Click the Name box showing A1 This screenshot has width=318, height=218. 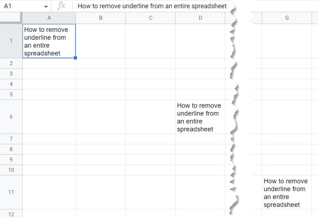(x=21, y=6)
